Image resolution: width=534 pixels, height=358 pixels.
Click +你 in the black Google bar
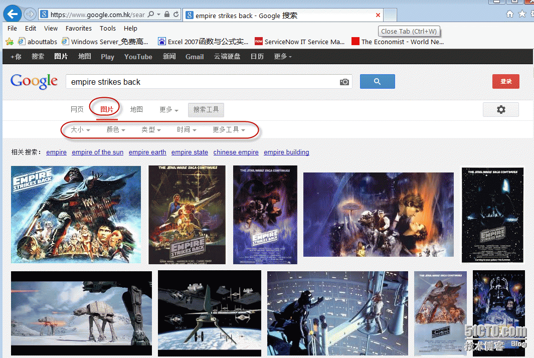point(16,57)
